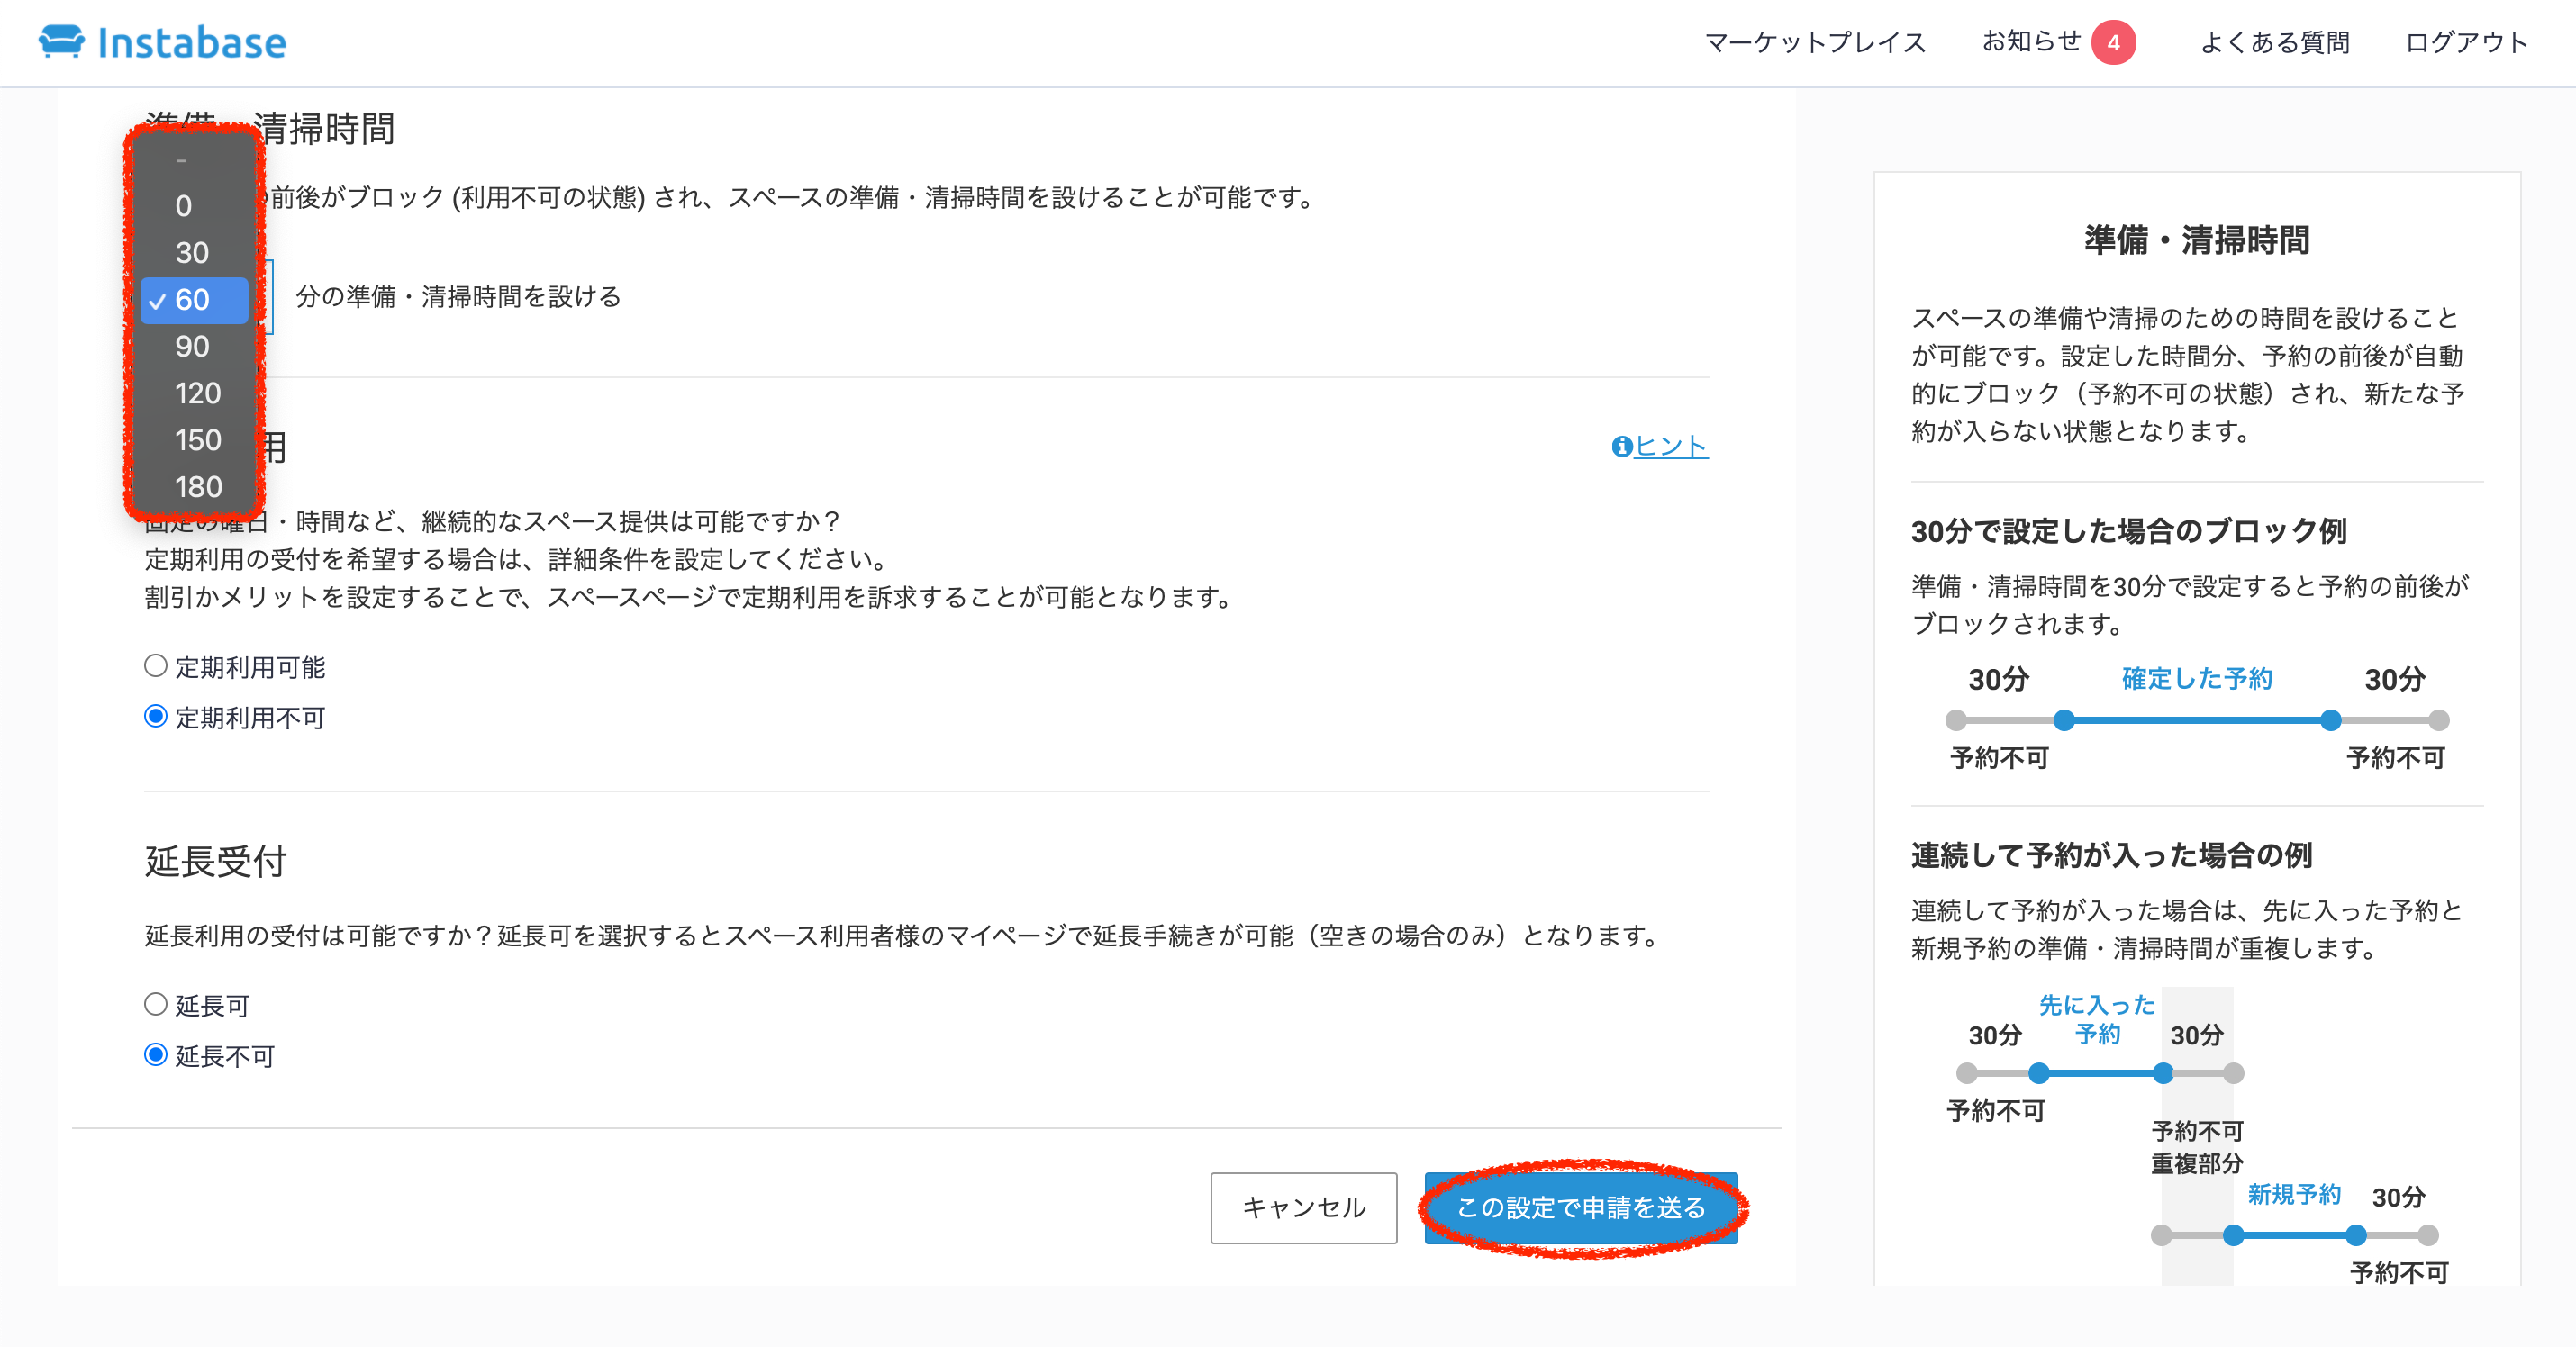Screen dimensions: 2576x1347
Task: Choose 0 in the minutes dropdown
Action: 184,206
